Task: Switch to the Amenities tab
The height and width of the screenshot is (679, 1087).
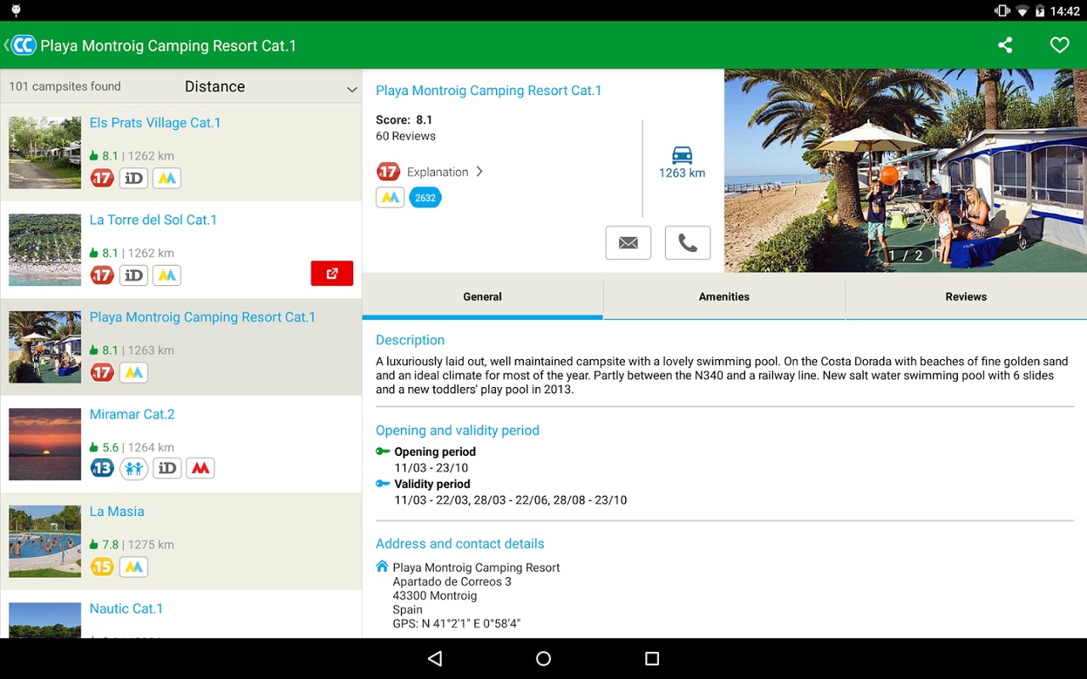Action: [724, 297]
